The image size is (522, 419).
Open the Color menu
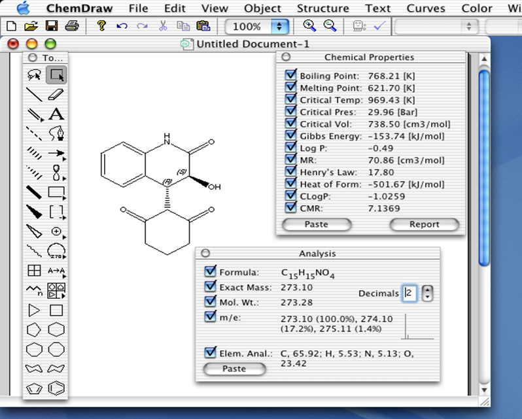(477, 8)
